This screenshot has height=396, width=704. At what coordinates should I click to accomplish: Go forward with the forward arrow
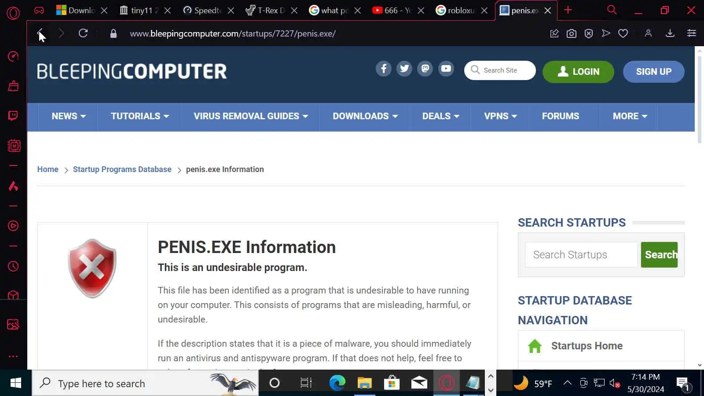click(x=62, y=33)
